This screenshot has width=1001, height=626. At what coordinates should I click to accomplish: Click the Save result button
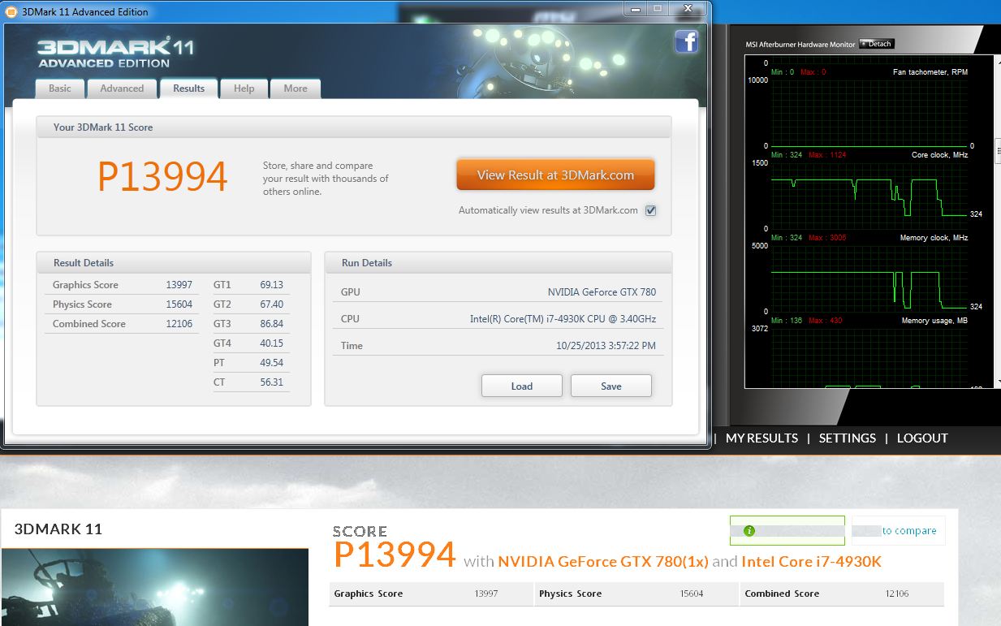(x=611, y=386)
